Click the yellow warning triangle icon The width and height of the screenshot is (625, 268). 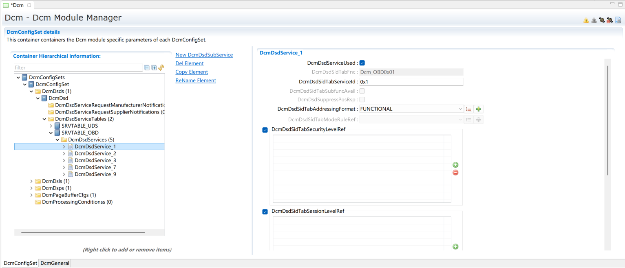click(586, 20)
